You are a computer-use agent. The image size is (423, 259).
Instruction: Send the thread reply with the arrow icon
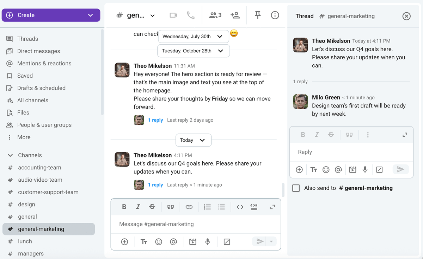pos(400,169)
